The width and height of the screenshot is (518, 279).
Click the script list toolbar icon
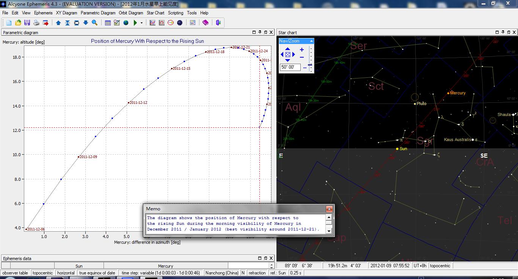pyautogui.click(x=193, y=23)
